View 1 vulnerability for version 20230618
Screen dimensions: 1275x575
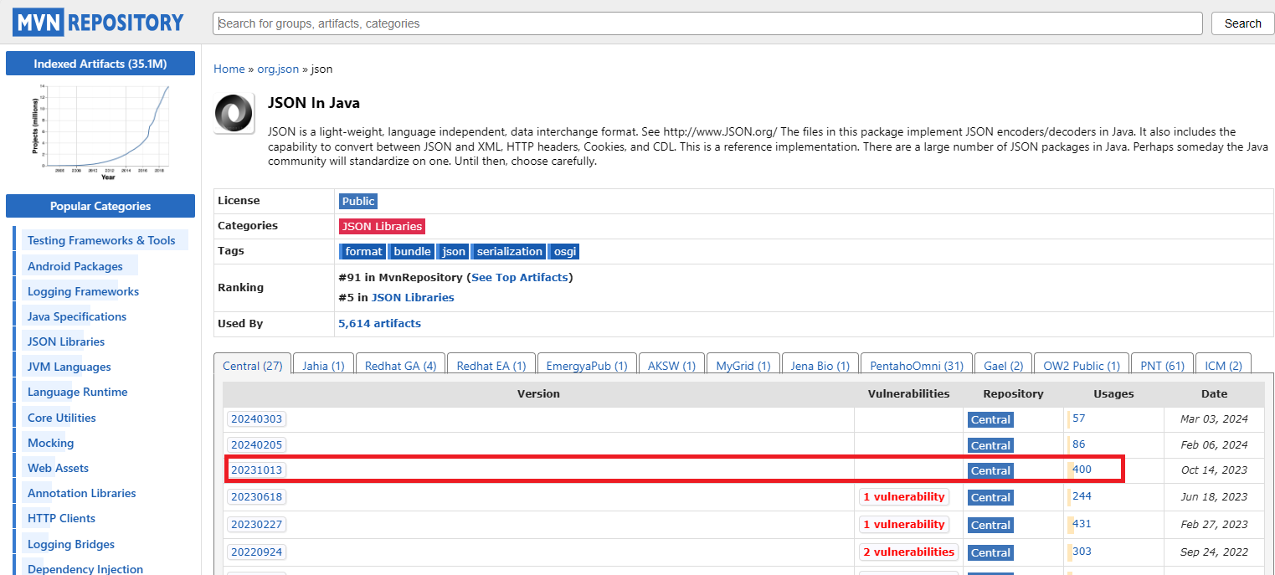[x=903, y=496]
